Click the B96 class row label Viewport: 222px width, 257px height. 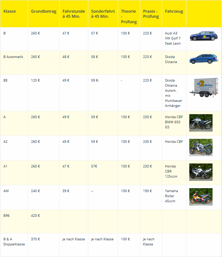tap(7, 215)
